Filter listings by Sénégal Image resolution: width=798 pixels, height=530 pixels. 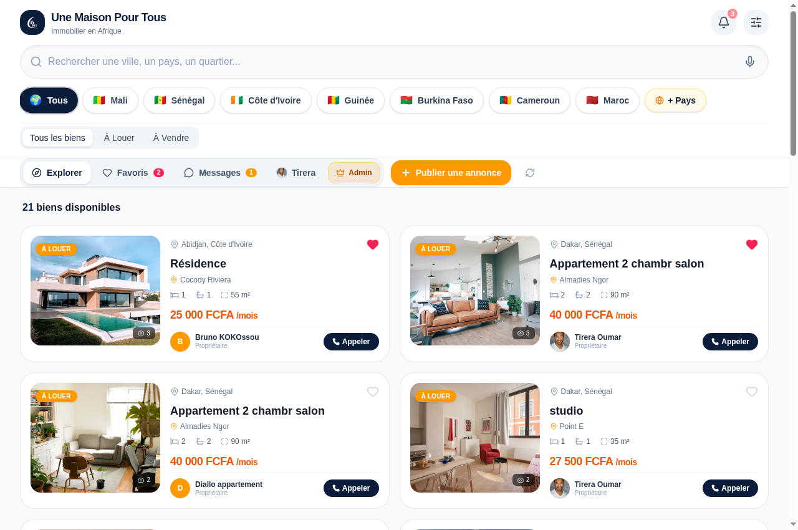179,100
